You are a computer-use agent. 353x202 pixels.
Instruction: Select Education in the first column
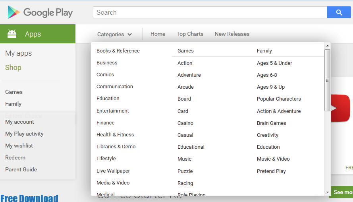(108, 99)
